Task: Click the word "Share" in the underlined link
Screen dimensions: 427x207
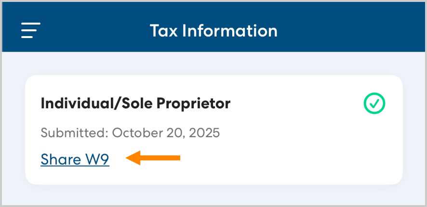Action: click(60, 159)
